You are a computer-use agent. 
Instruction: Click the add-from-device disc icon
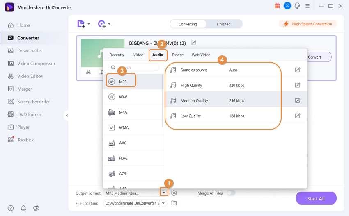102,24
